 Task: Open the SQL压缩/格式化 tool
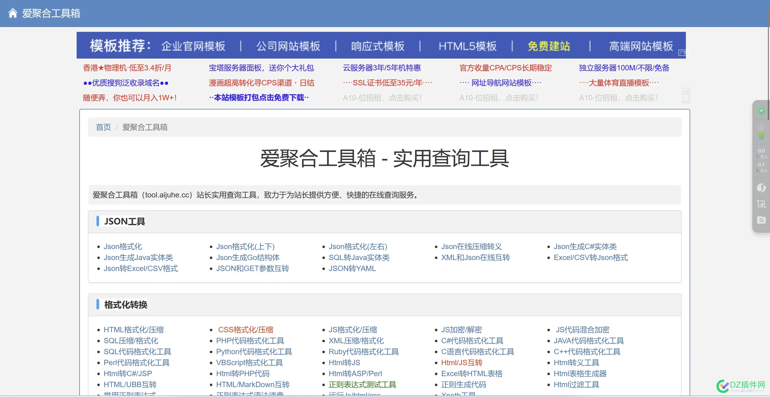coord(131,341)
